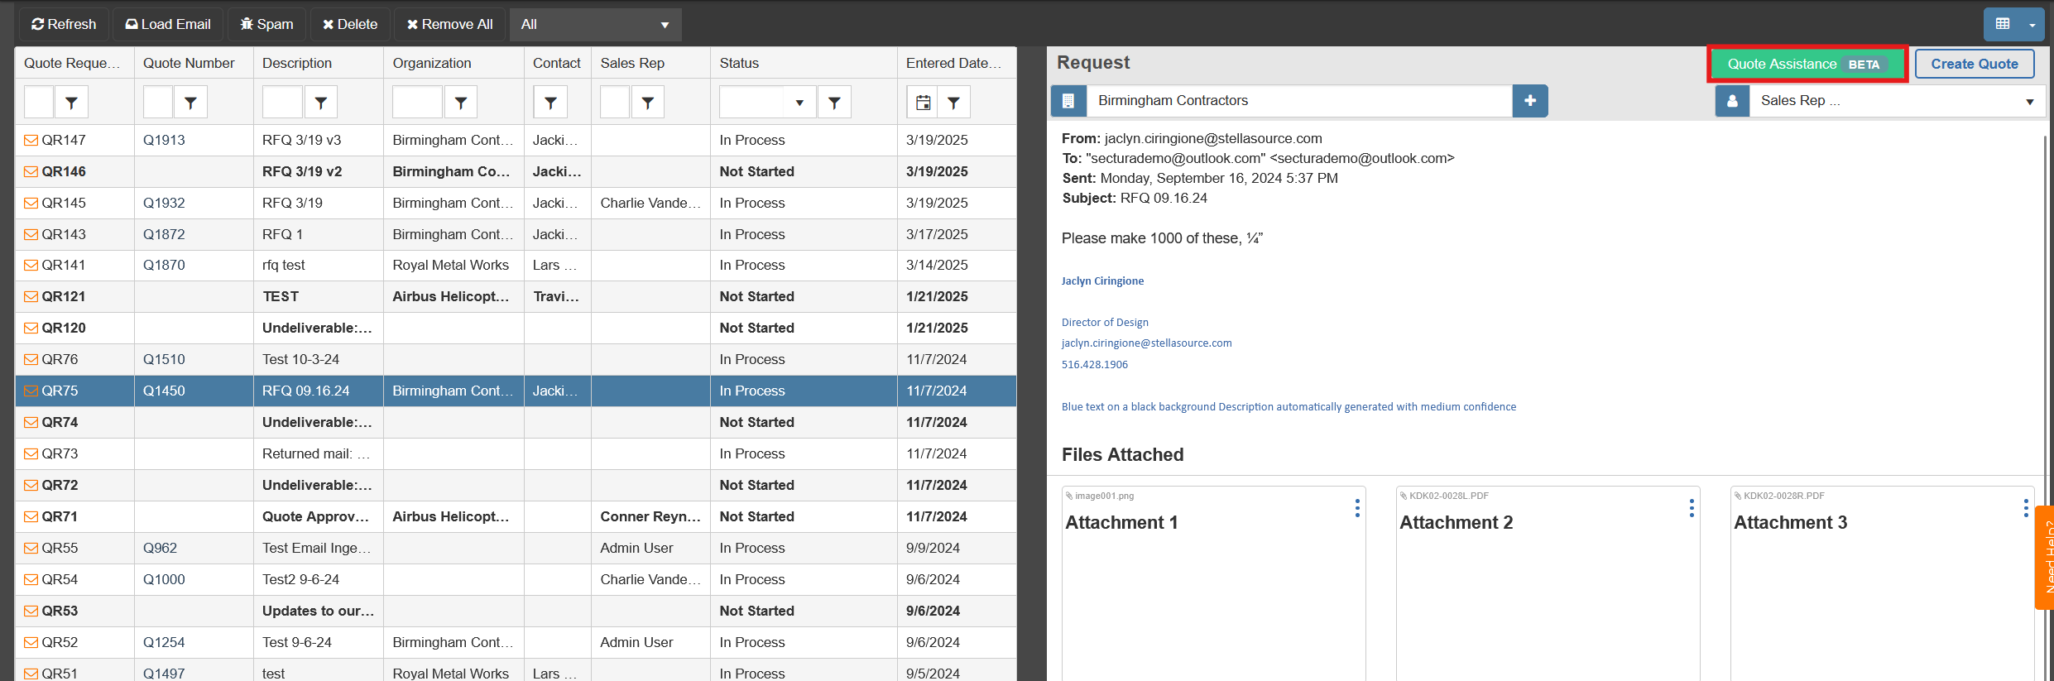This screenshot has width=2054, height=681.
Task: Click the envelope icon for row QR147
Action: coord(31,141)
